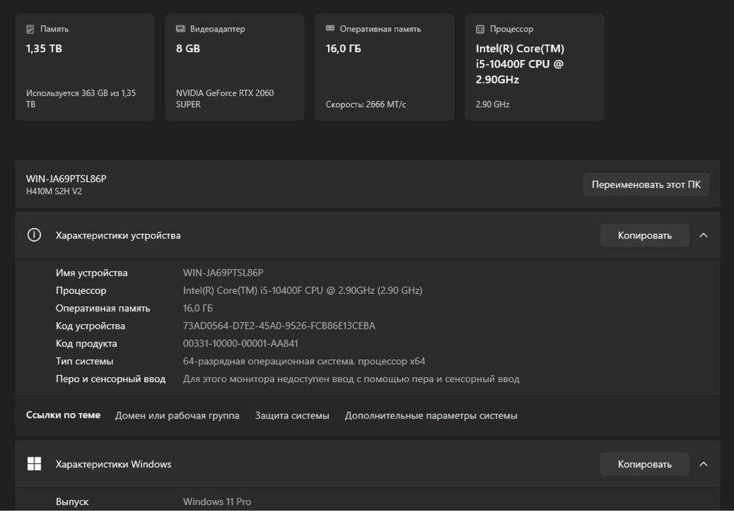The image size is (734, 511).
Task: Click the WIN-JA69PTSL86P name in top banner
Action: (x=66, y=179)
